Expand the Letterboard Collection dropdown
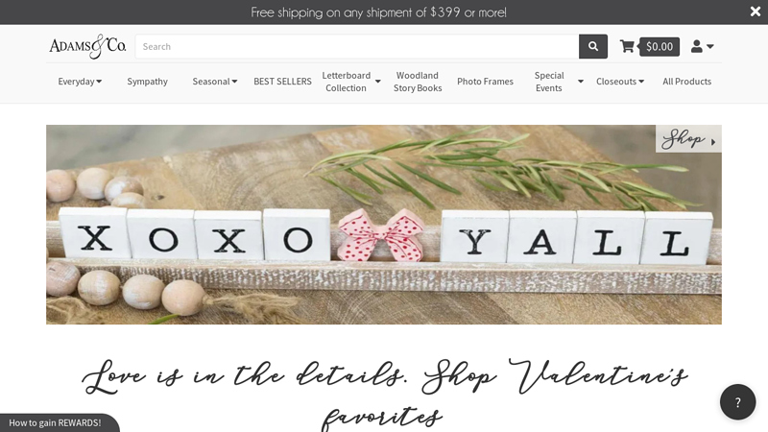This screenshot has width=768, height=432. coord(351,82)
